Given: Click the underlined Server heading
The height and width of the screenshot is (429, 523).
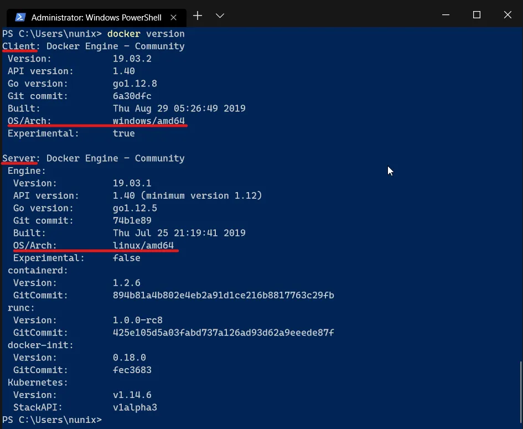Looking at the screenshot, I should (x=19, y=158).
